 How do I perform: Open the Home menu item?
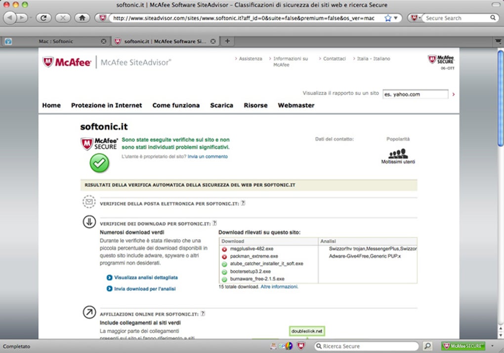(51, 105)
